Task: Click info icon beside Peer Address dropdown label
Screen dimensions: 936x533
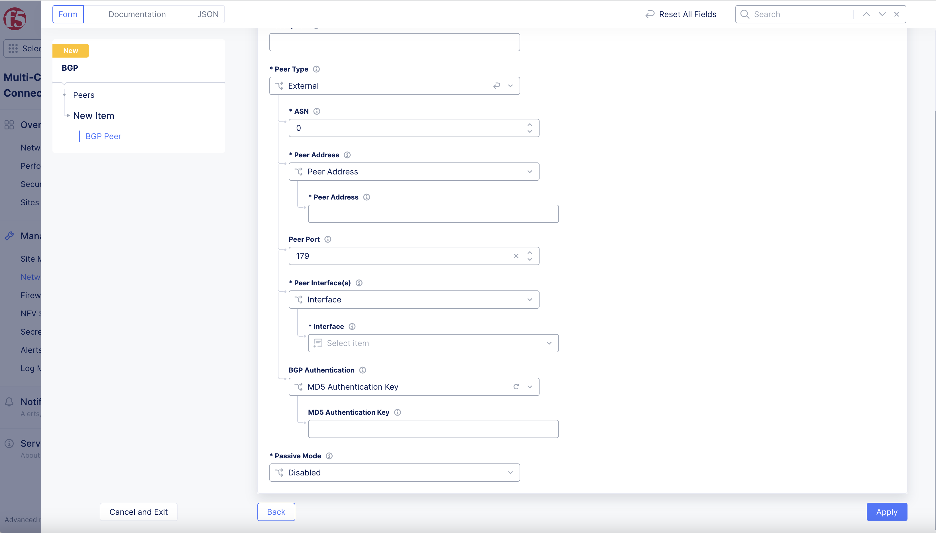Action: coord(347,155)
